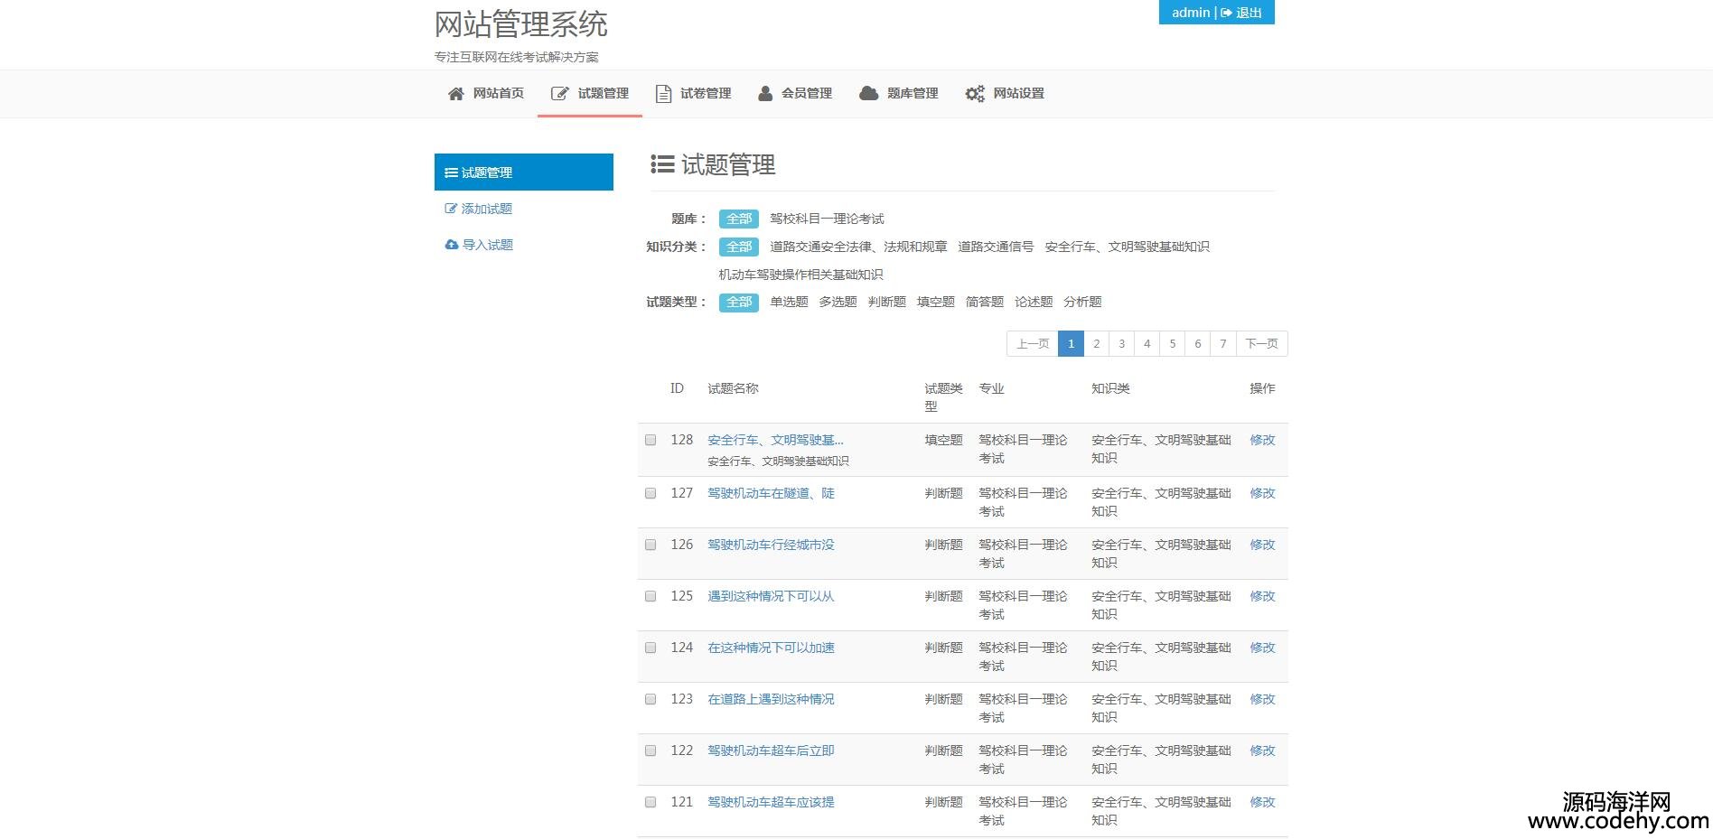Go to page 7 in pagination

[1222, 343]
